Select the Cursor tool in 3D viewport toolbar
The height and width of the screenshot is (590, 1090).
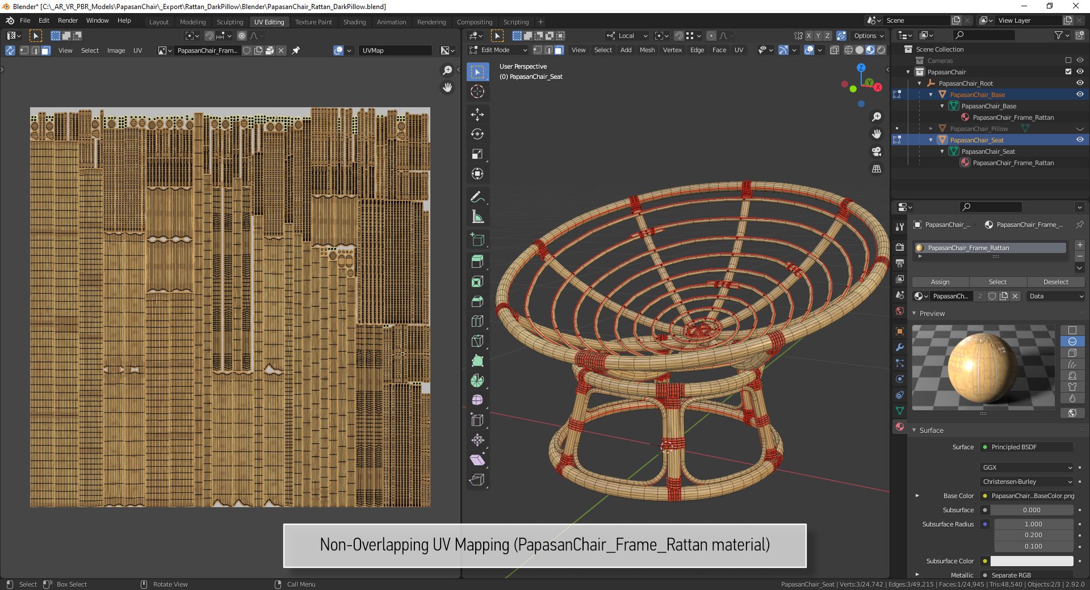[x=477, y=91]
